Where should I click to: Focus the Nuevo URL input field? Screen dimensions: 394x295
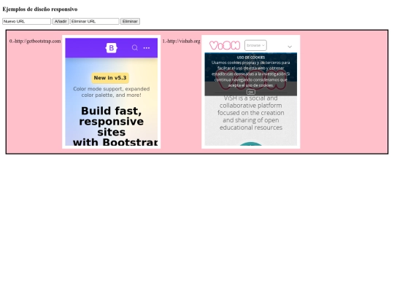pos(27,21)
